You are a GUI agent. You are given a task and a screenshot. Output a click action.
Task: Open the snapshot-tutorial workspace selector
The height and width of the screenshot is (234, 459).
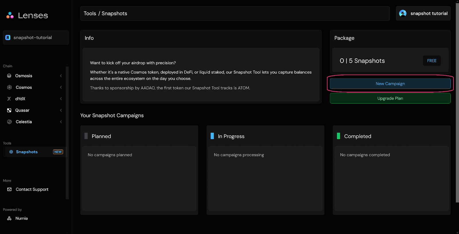coord(36,38)
